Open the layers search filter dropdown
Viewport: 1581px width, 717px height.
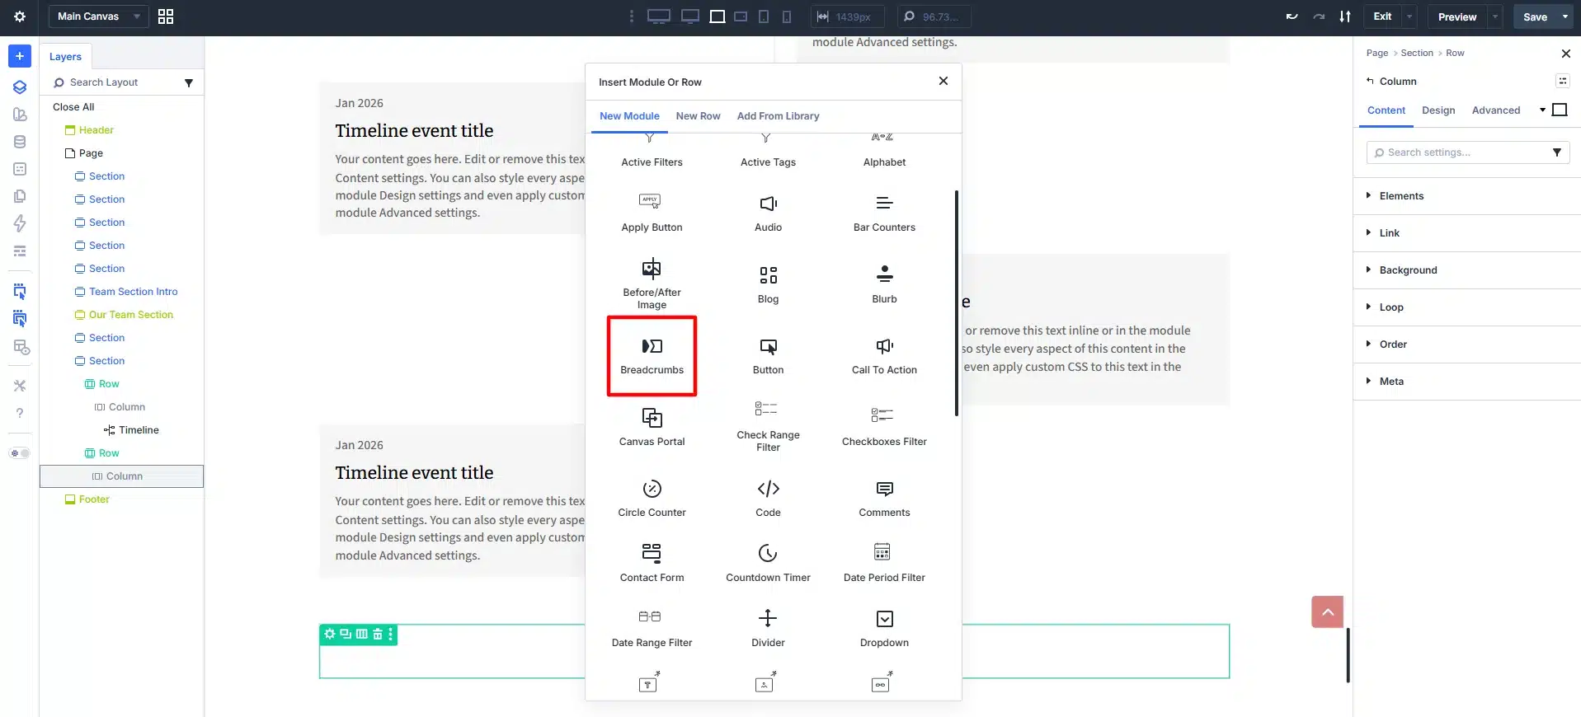click(189, 82)
